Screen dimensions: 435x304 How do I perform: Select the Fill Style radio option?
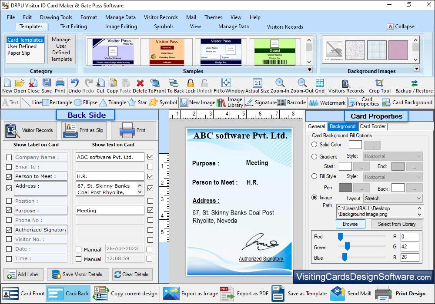pos(314,176)
